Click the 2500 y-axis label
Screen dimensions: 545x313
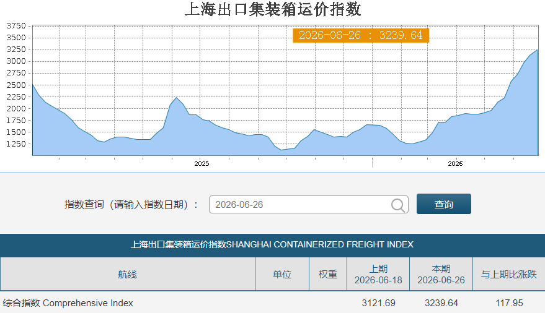[16, 85]
